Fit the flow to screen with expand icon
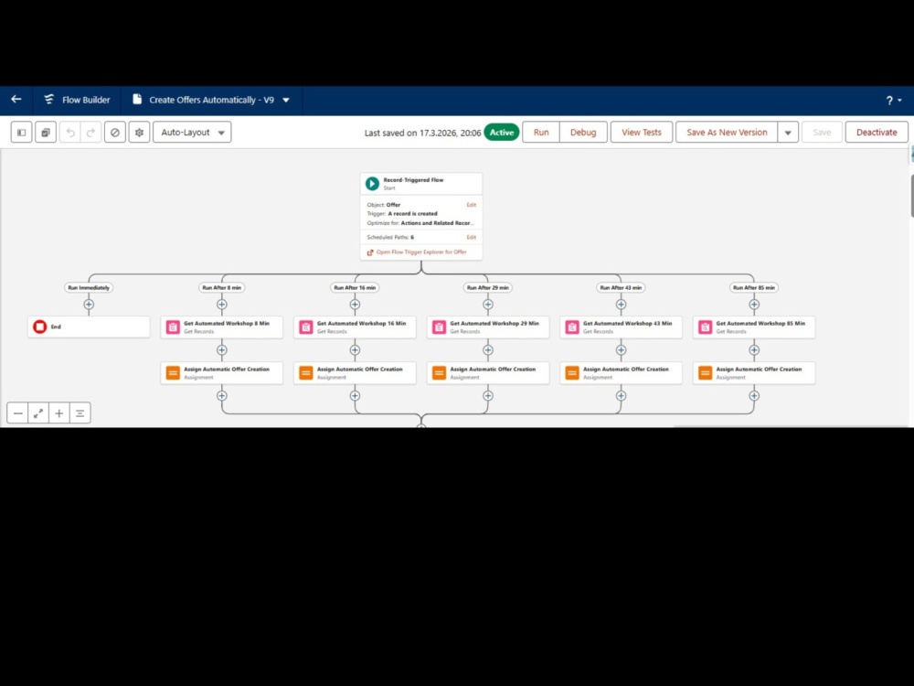This screenshot has width=914, height=686. coord(38,413)
